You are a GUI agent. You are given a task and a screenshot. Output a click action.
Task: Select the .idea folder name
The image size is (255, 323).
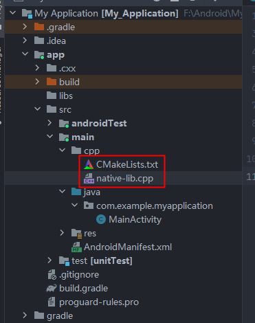click(56, 41)
